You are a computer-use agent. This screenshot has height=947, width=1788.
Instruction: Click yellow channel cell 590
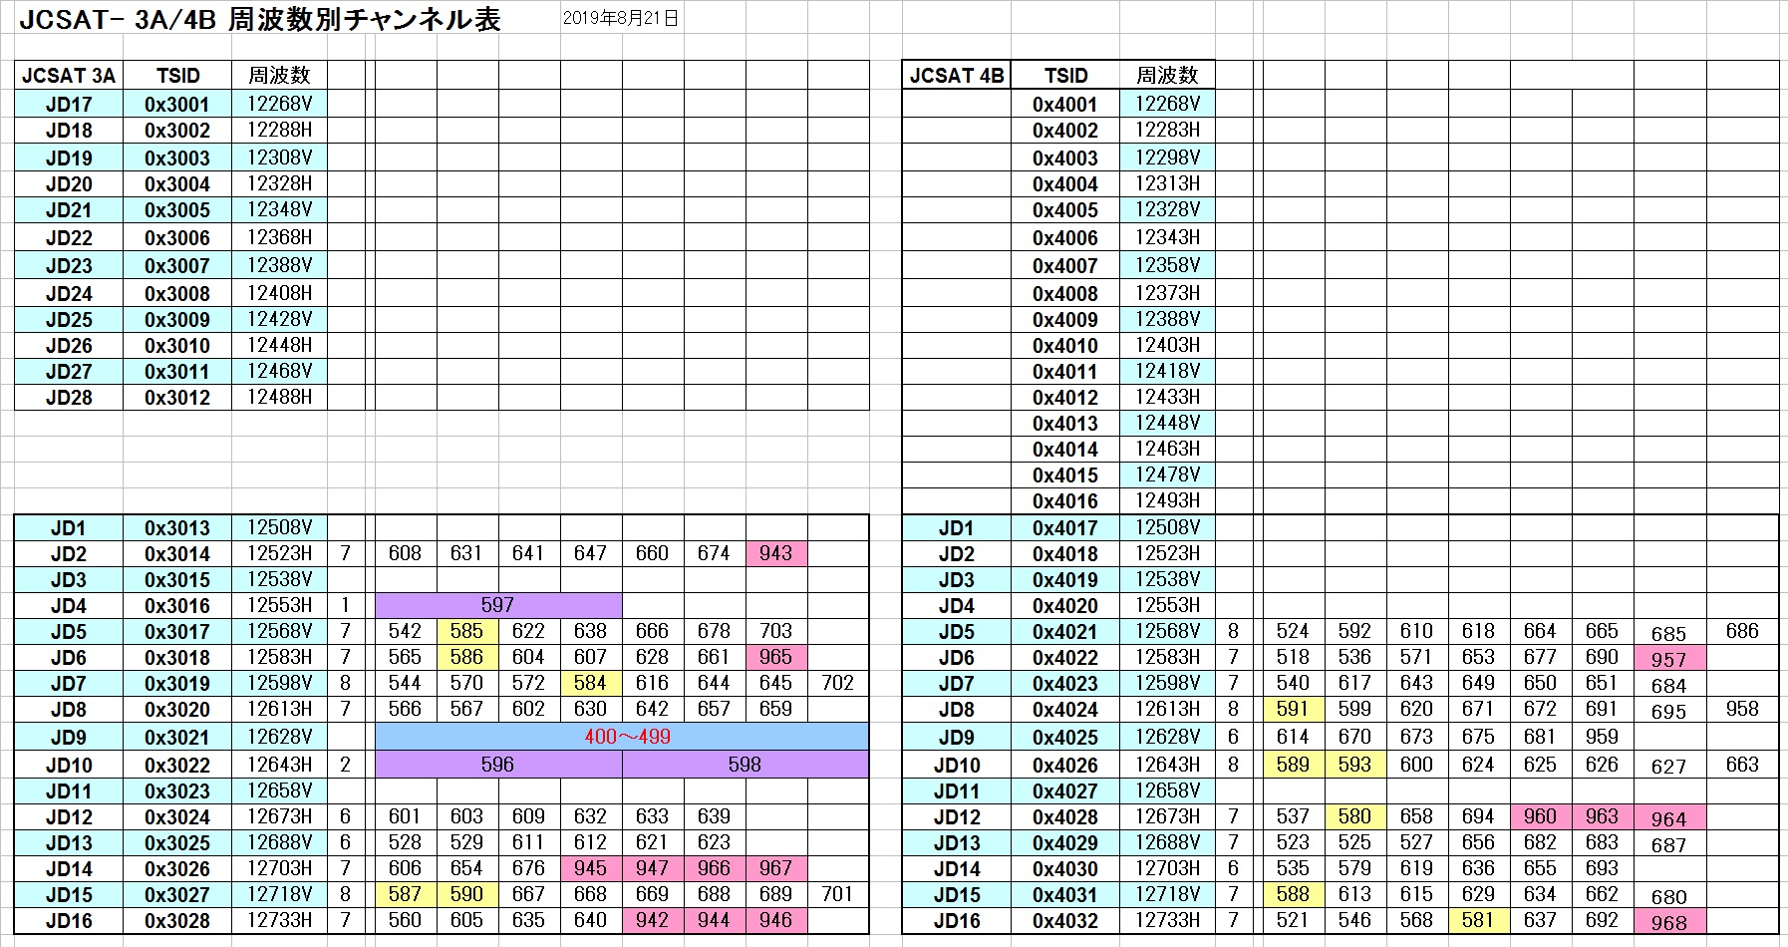466,894
